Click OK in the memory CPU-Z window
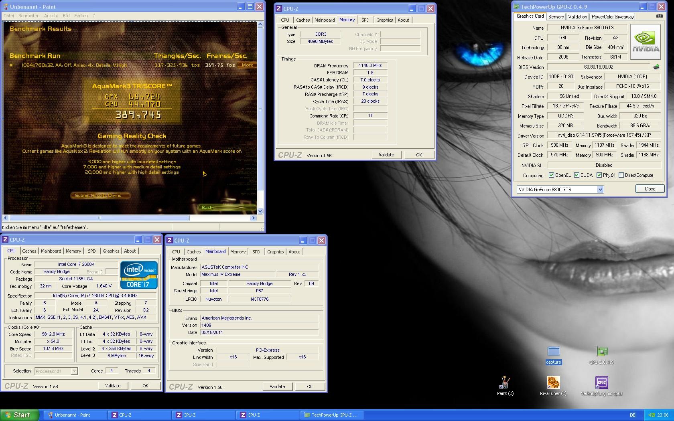The image size is (674, 421). 419,155
